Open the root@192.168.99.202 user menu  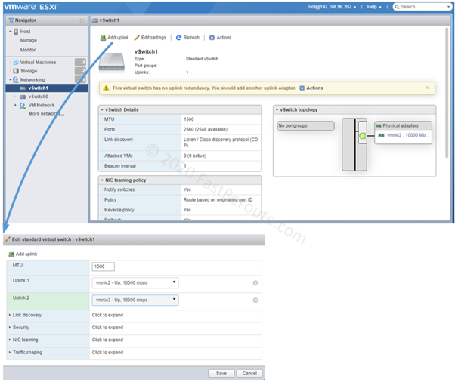[332, 7]
